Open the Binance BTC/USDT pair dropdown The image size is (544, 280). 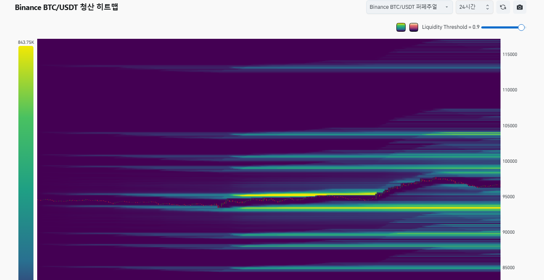point(409,7)
